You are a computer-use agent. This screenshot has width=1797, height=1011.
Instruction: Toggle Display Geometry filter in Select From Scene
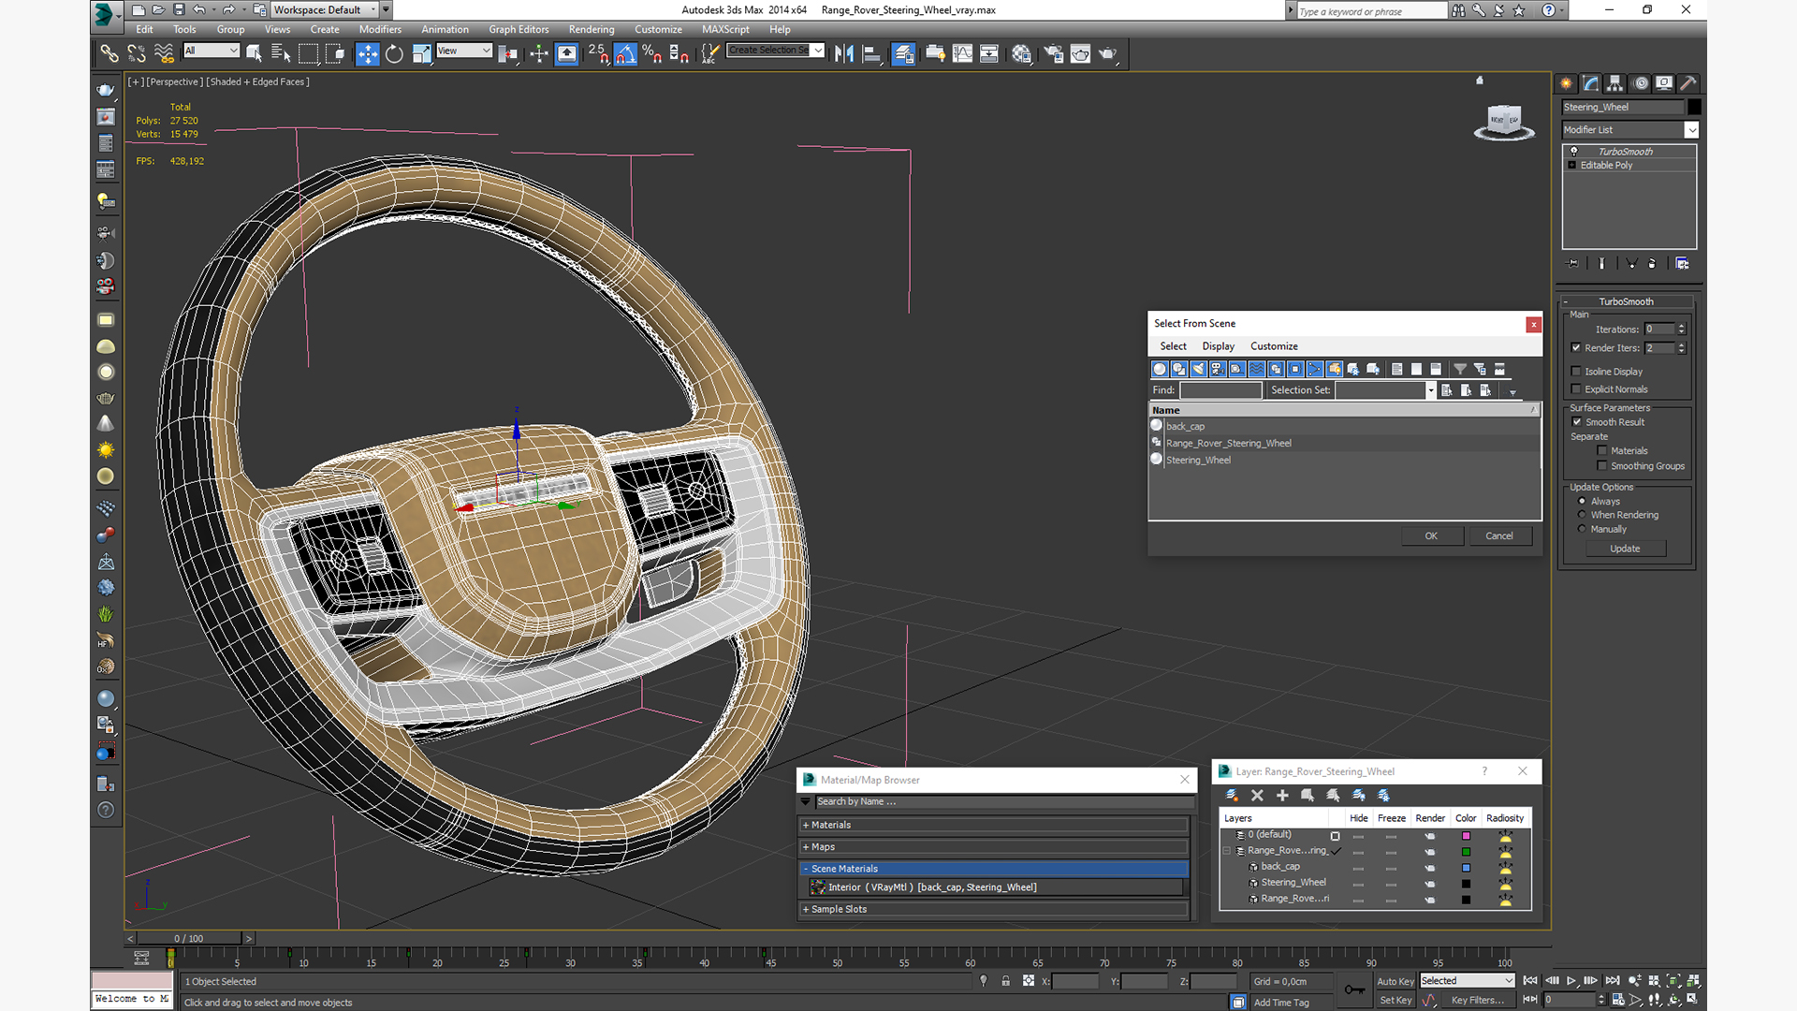[1160, 369]
